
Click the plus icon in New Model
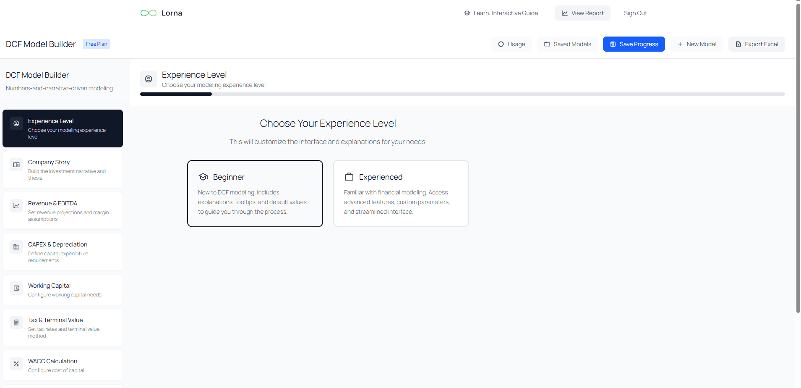[680, 44]
